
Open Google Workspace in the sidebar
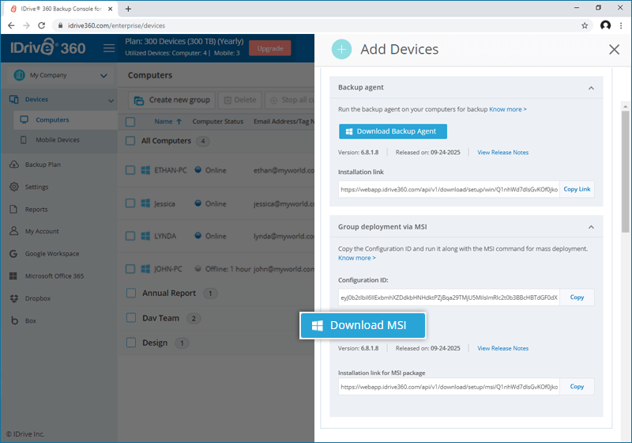coord(51,254)
